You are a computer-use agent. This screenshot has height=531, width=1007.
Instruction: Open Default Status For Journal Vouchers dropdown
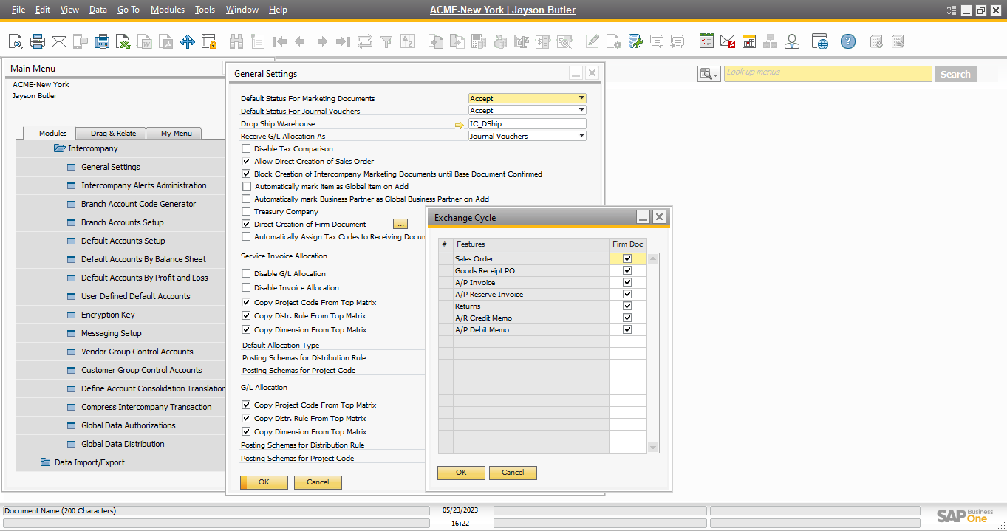point(581,111)
